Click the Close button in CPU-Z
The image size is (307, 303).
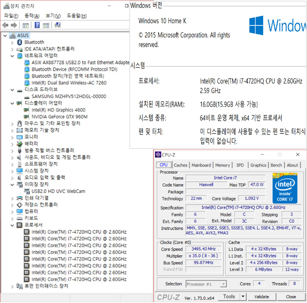291,297
